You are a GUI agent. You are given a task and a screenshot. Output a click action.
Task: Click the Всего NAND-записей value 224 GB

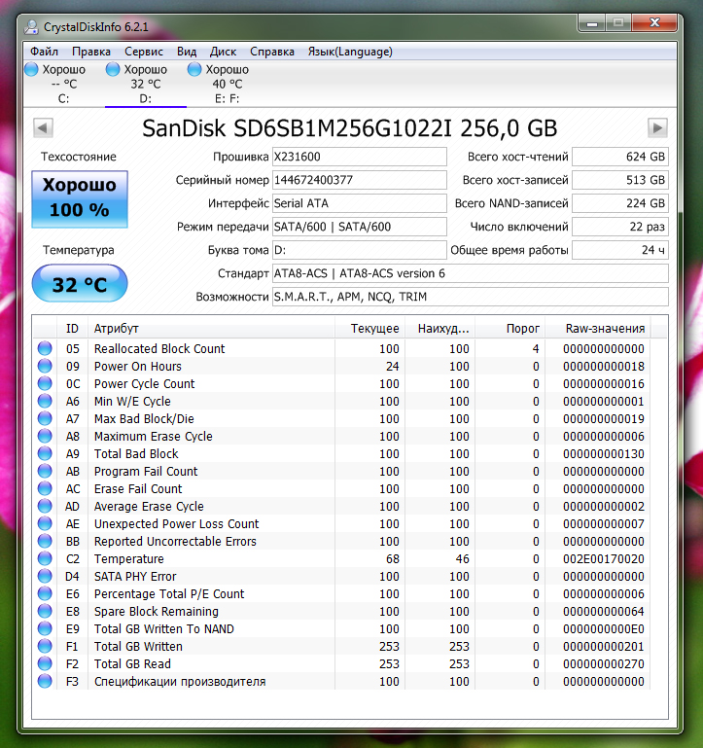620,203
